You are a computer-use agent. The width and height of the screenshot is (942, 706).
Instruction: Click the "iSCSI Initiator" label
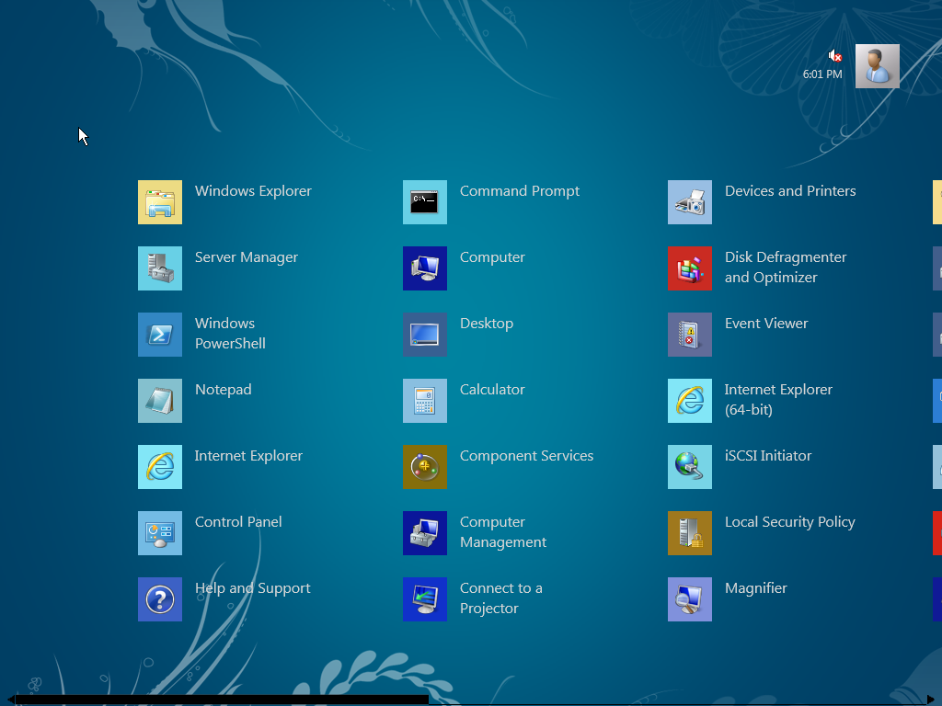click(x=768, y=456)
